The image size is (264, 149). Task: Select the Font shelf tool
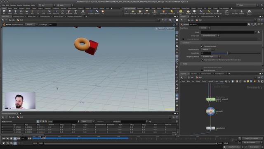75,12
